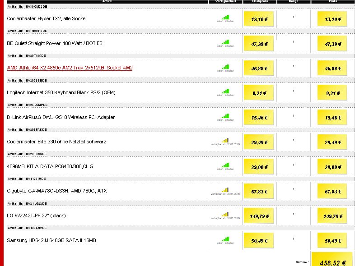Select the Logitech Internet 350 Keyboard text
The image size is (355, 266).
click(61, 93)
